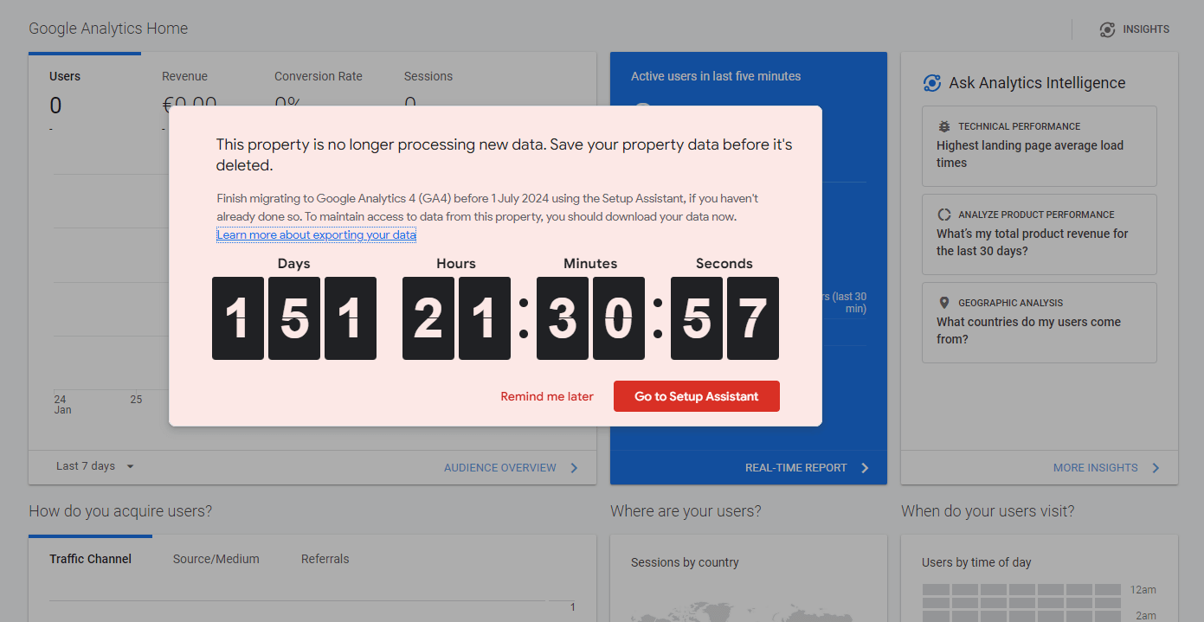1204x622 pixels.
Task: Open the Real-Time Report link
Action: point(796,468)
